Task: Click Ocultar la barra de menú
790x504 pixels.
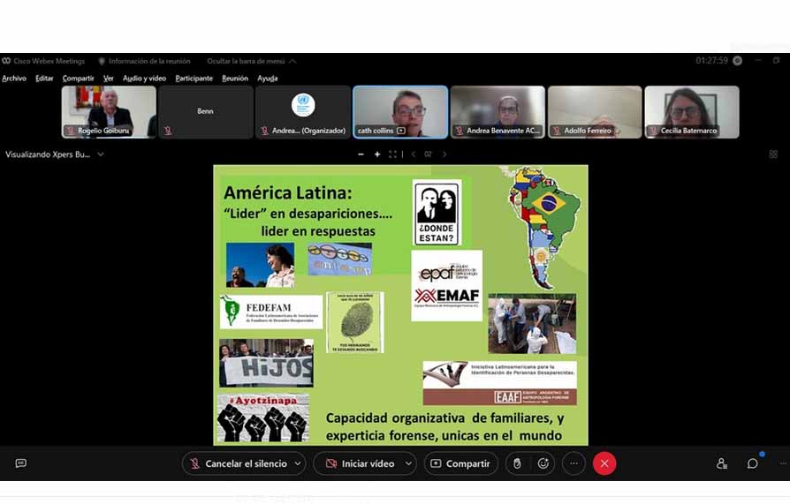Action: pos(246,61)
